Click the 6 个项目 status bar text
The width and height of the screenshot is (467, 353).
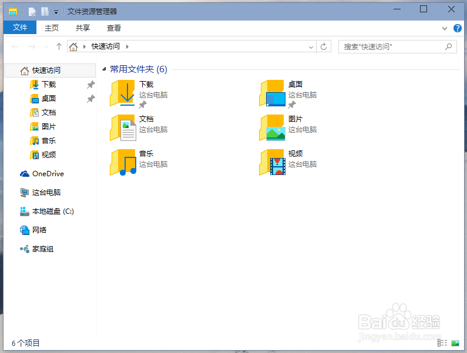(25, 343)
